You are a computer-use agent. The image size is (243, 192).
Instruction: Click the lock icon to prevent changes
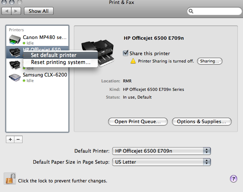pos(9,179)
